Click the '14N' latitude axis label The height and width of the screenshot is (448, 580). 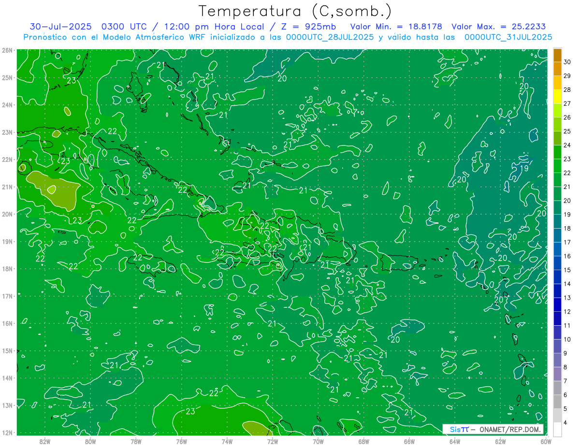click(x=7, y=378)
